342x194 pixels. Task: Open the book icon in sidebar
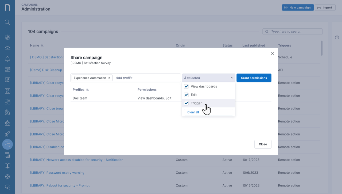pos(7,166)
